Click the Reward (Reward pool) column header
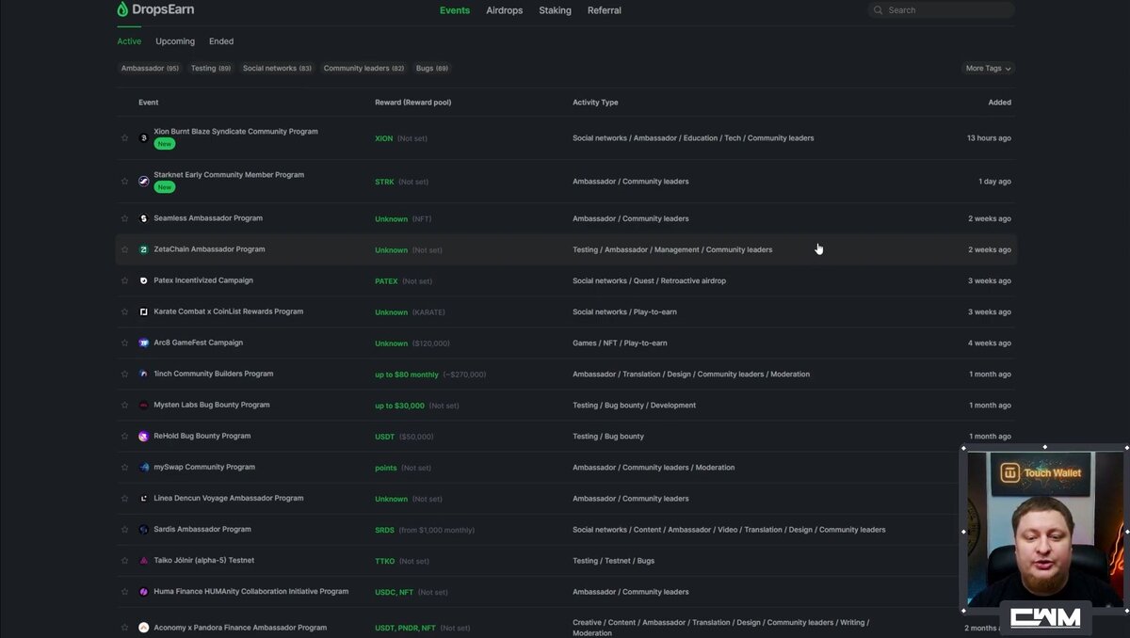This screenshot has width=1130, height=638. [x=412, y=102]
